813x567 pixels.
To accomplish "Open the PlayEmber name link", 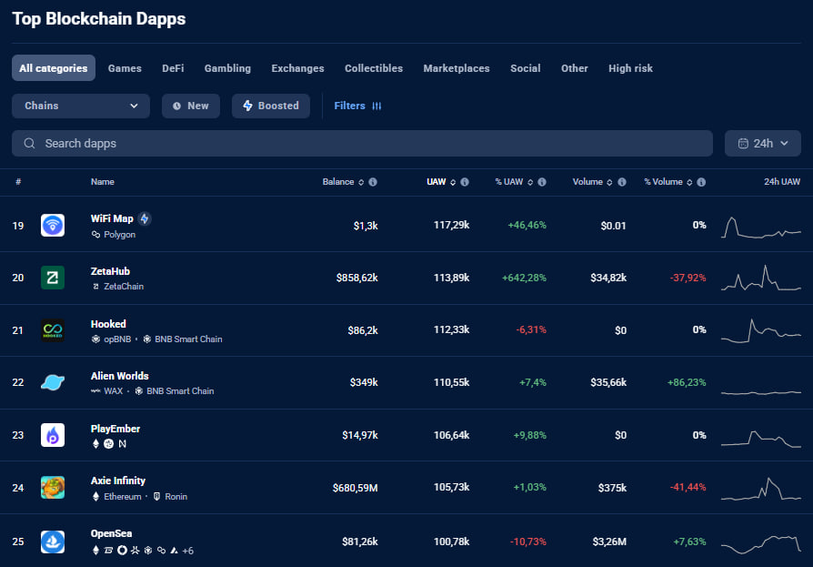I will (115, 429).
